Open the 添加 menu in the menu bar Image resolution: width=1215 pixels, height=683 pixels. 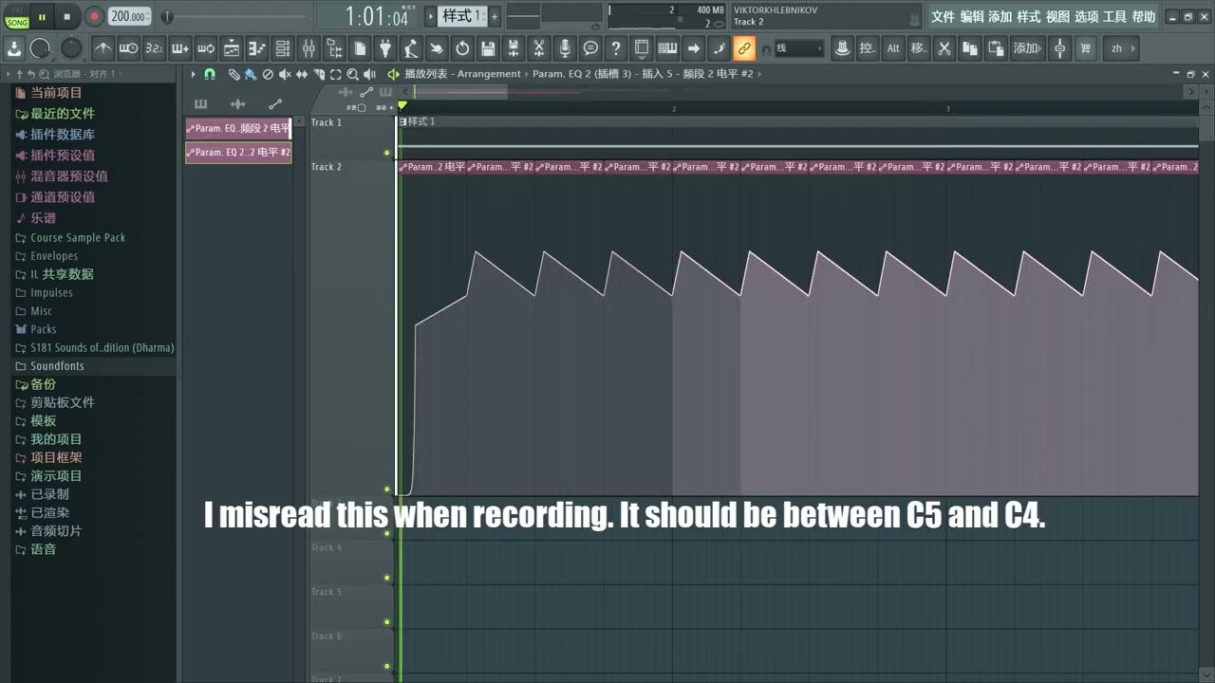coord(1000,17)
